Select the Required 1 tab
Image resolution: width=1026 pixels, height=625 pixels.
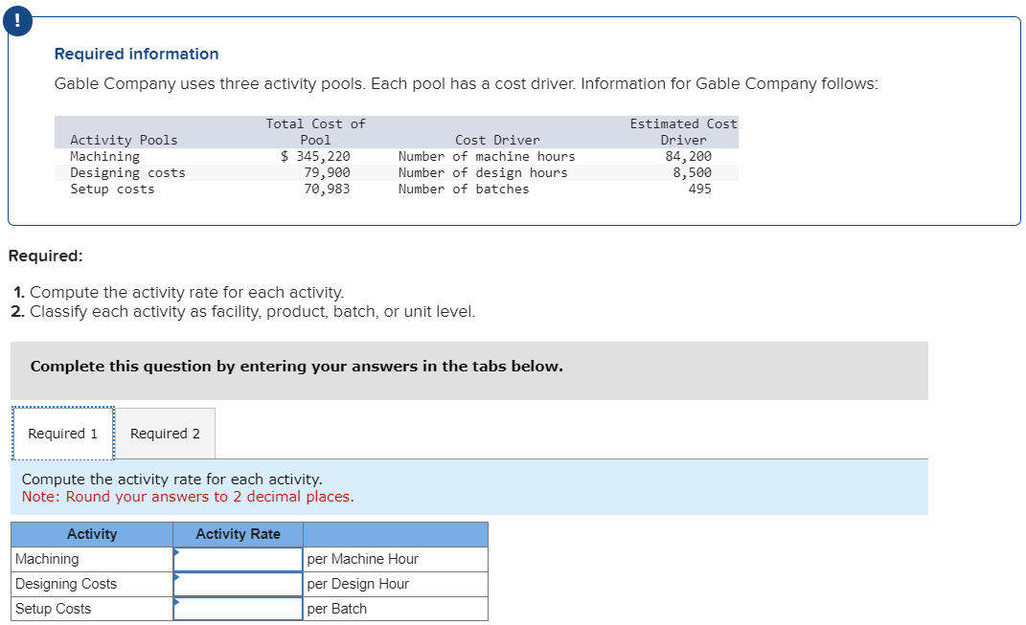pos(61,433)
